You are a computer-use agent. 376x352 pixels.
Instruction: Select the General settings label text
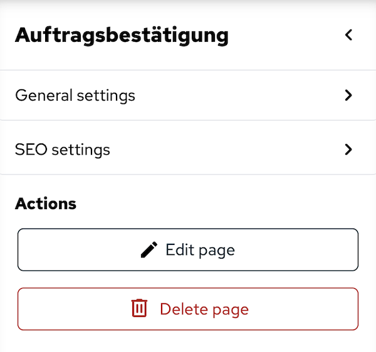(75, 96)
